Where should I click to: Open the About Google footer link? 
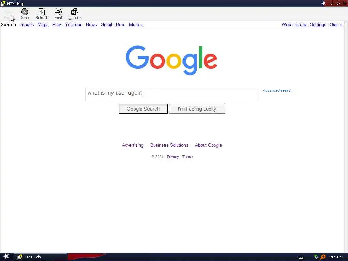(208, 145)
